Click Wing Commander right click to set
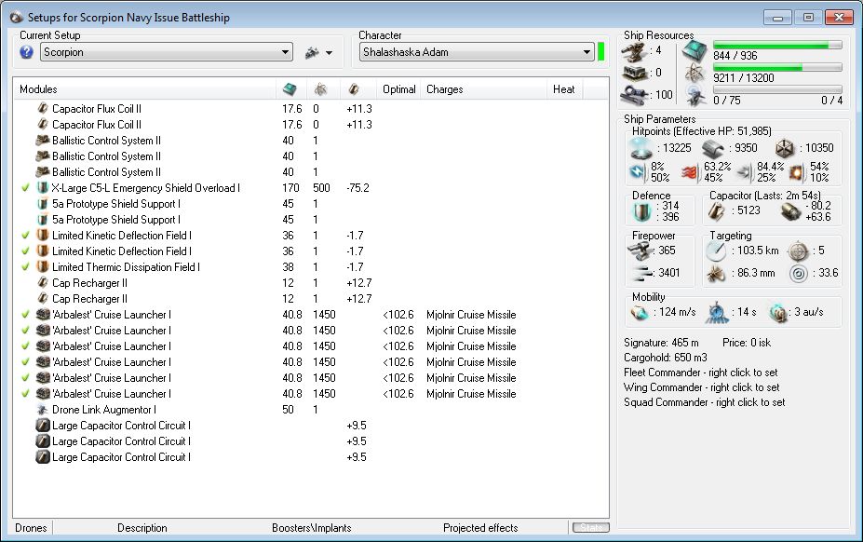The height and width of the screenshot is (542, 863). tap(702, 387)
